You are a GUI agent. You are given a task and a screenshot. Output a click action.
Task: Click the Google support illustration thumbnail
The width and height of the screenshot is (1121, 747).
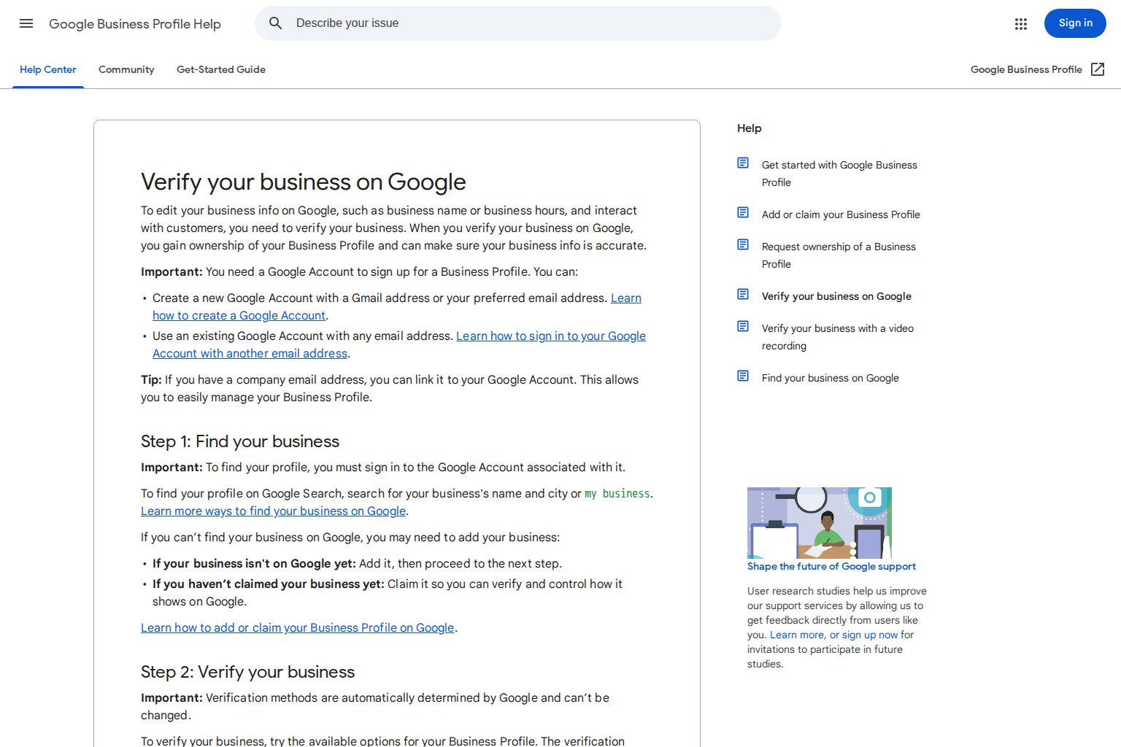pyautogui.click(x=820, y=523)
